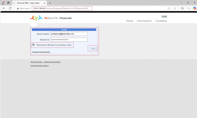Open the browser profile icon
The height and width of the screenshot is (118, 197).
tap(3, 3)
